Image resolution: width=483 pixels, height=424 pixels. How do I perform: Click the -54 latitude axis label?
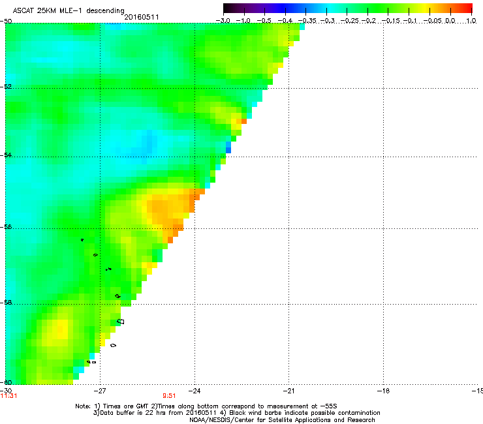click(x=6, y=155)
